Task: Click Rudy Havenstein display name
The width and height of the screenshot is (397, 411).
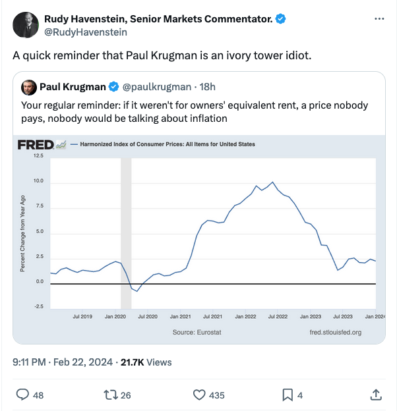Action: (157, 19)
